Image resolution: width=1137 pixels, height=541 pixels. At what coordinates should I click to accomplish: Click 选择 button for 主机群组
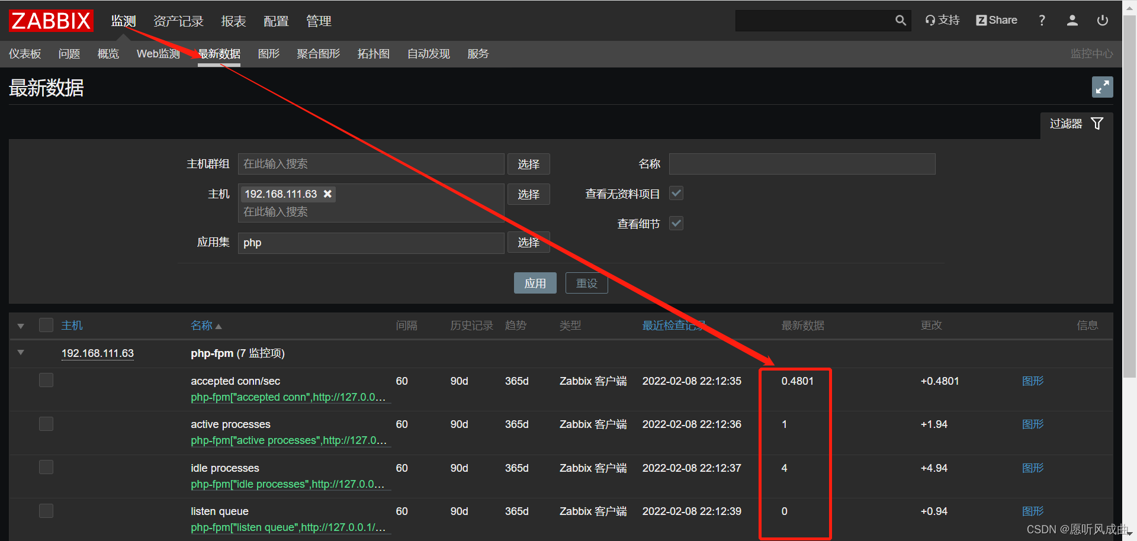click(528, 164)
